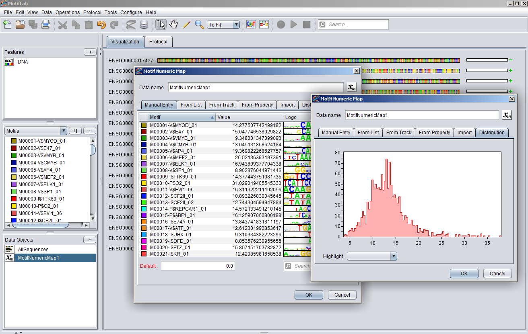Click the Motifs list horizontal scrollbar
This screenshot has height=334, width=528.
tap(47, 225)
